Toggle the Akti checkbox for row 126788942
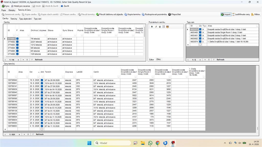This screenshot has width=262, height=147. [x=42, y=80]
